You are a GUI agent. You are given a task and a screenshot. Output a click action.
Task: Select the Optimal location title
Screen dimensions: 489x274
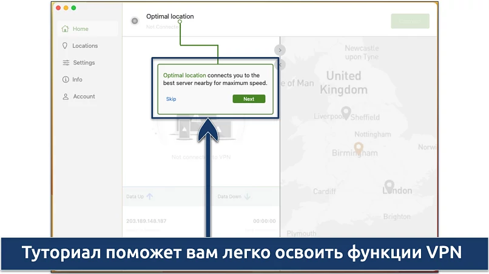tap(170, 16)
